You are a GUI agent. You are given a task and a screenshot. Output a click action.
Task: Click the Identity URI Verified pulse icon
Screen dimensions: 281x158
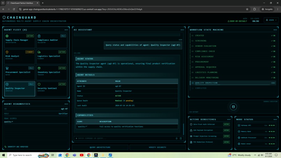[x=5, y=147]
